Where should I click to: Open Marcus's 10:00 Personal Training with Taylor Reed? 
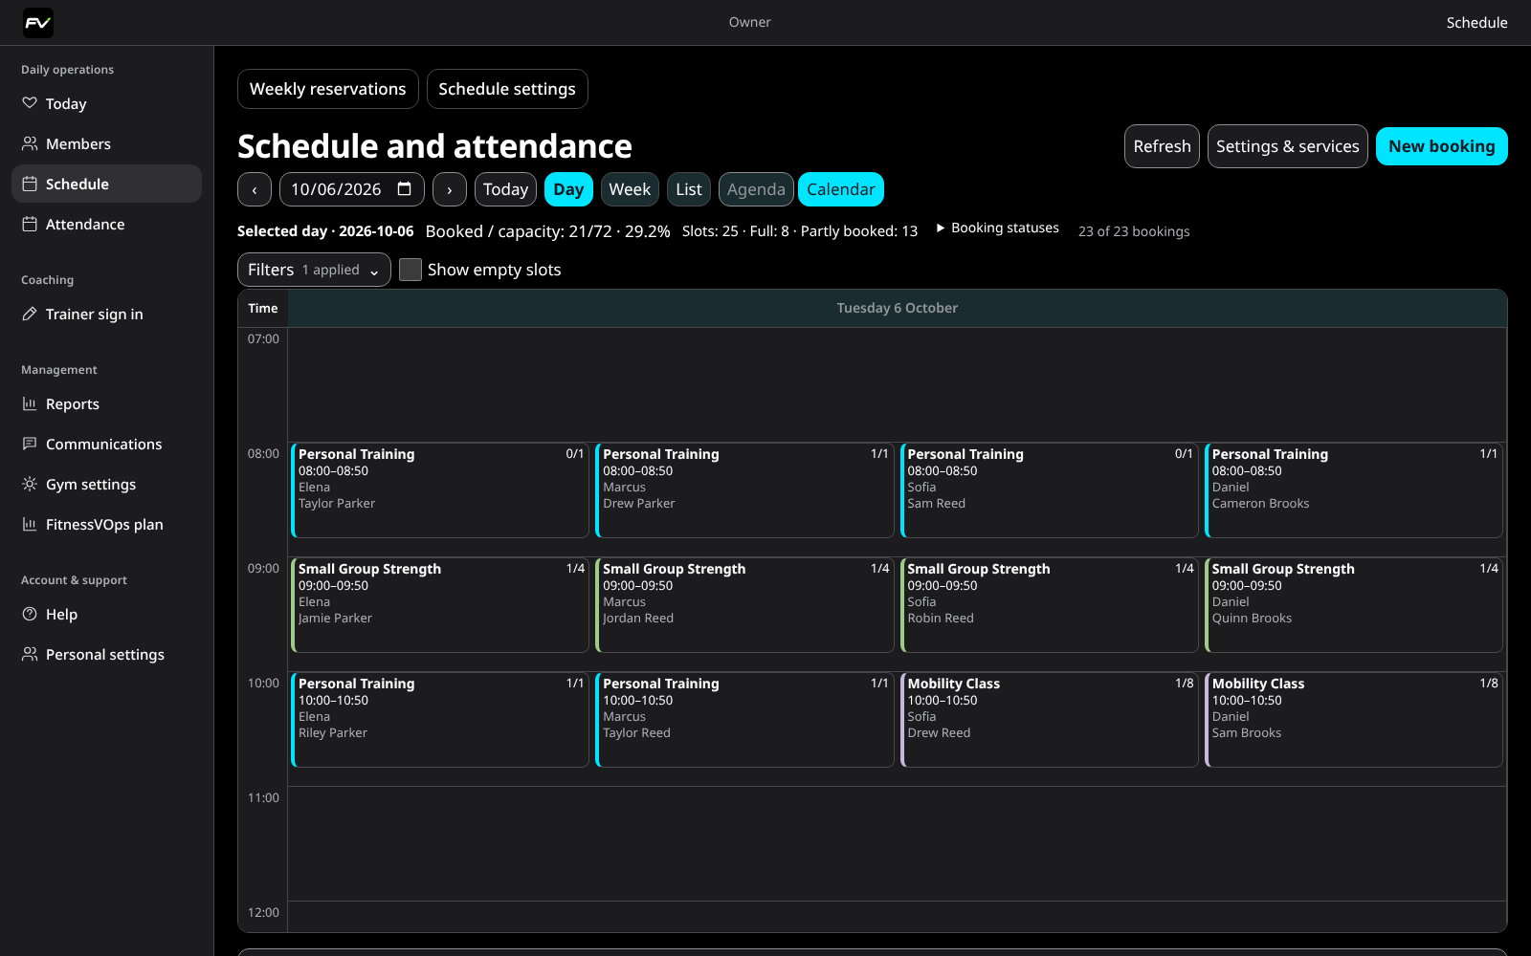(x=744, y=720)
